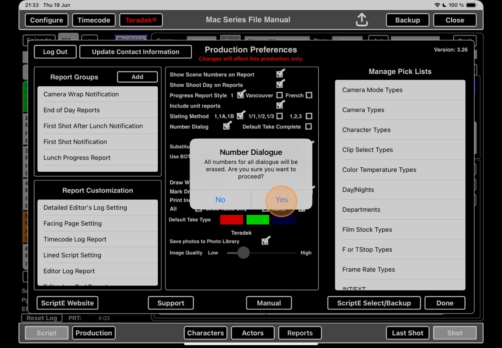Open Facing Page Setting
502x348 pixels.
pos(98,223)
